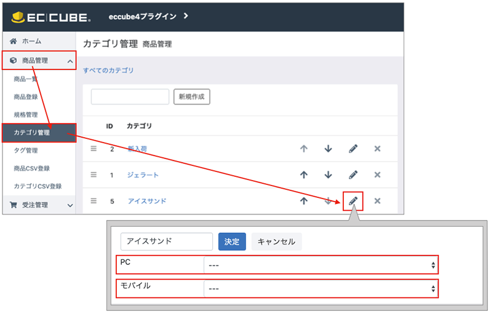This screenshot has height=314, width=491.
Task: Open the 新入荷 category link
Action: click(137, 149)
